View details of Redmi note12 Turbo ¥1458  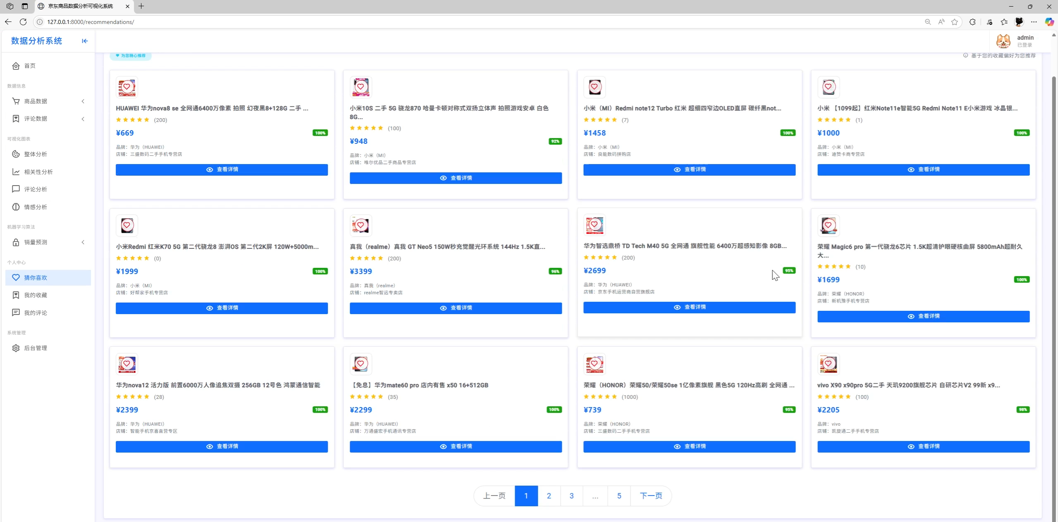click(689, 170)
